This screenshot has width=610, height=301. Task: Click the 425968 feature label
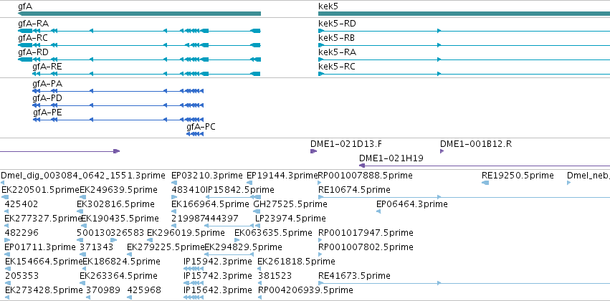pyautogui.click(x=144, y=290)
